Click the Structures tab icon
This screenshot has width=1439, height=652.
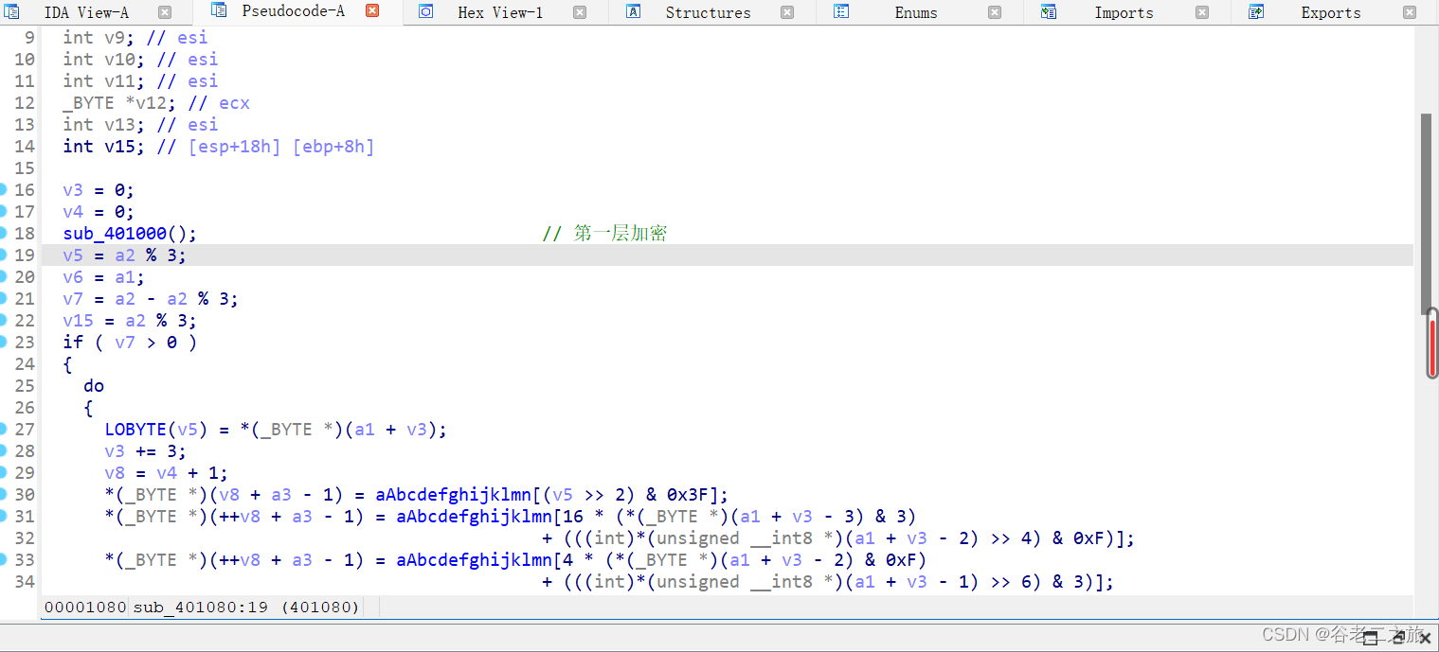[632, 12]
